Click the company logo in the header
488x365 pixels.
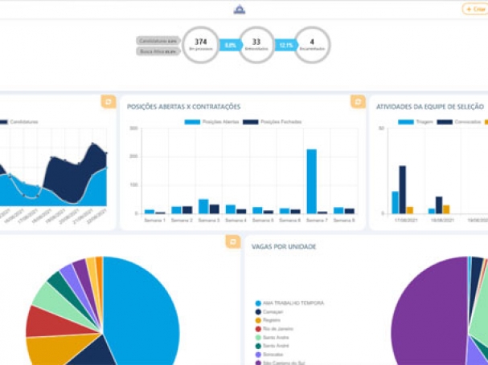coord(239,10)
